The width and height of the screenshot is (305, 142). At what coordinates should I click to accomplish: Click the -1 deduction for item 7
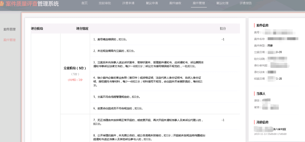[x=223, y=120]
